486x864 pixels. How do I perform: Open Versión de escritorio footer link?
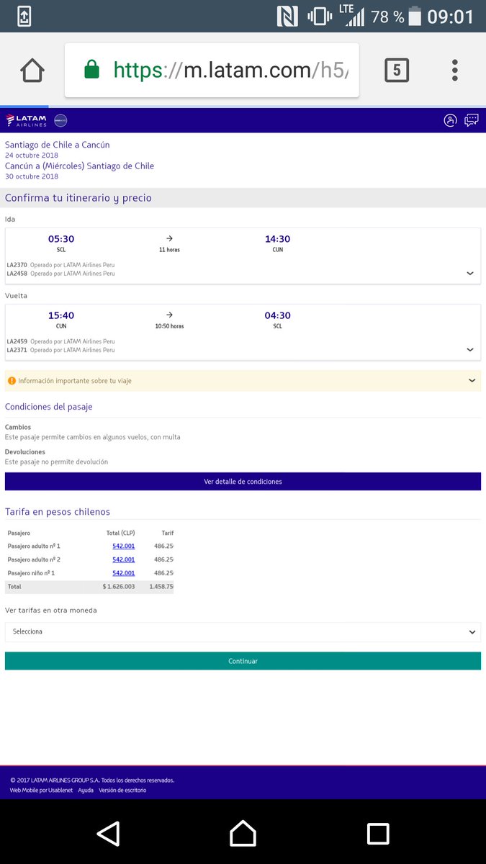(x=122, y=791)
